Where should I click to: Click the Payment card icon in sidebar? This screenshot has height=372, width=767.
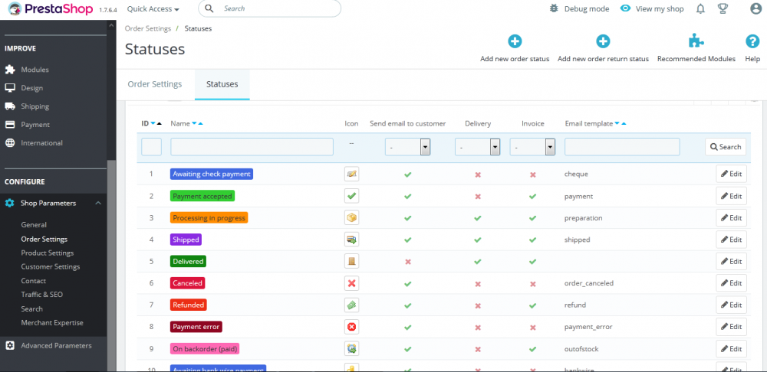(x=10, y=125)
